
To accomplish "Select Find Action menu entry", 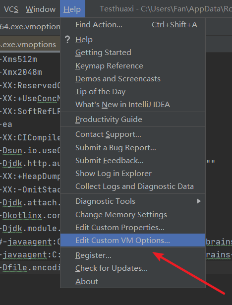I will point(133,25).
